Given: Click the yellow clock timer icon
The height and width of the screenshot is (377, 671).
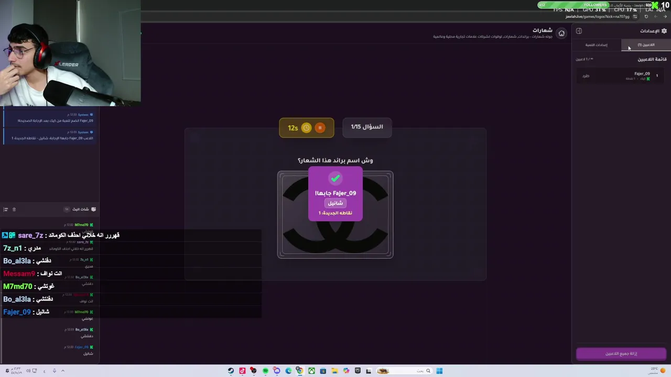Looking at the screenshot, I should 306,128.
